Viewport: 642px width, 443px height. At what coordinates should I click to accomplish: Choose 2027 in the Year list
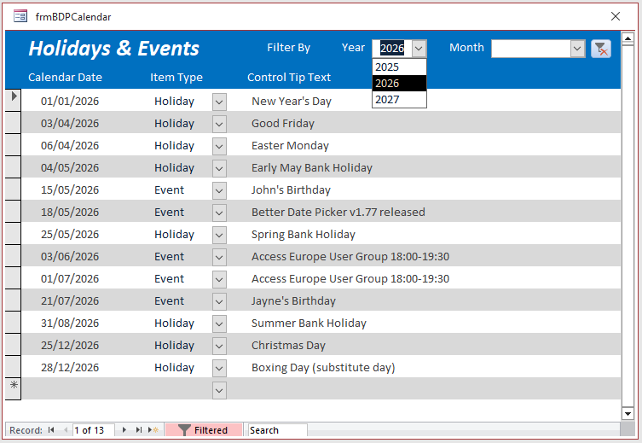pos(399,100)
